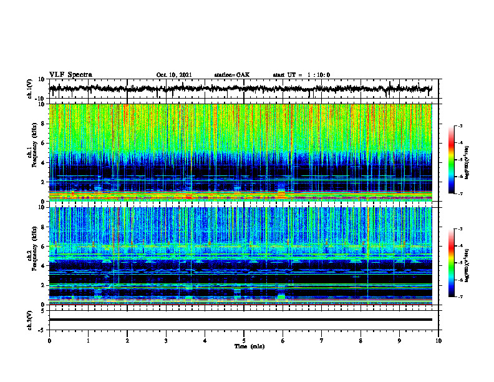The width and height of the screenshot is (494, 382).
Task: Click the ch.3 plot "5" tick label
Action: pos(44,311)
